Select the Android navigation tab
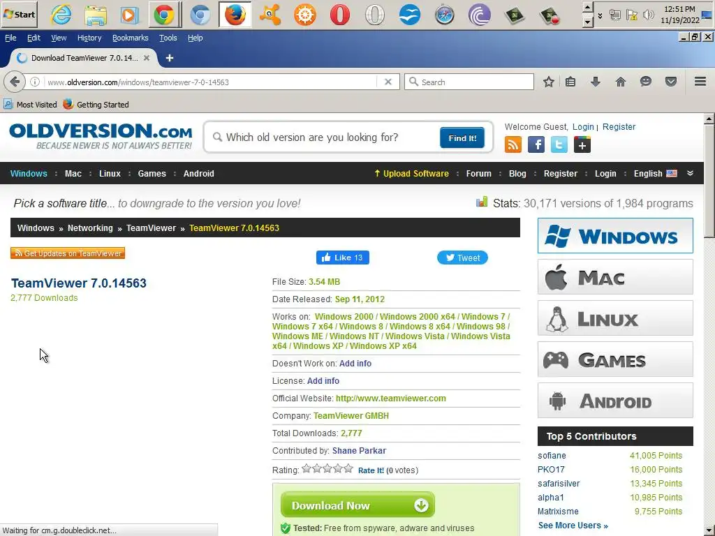 (199, 174)
